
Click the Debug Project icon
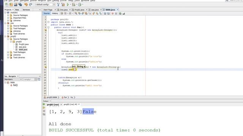pyautogui.click(x=74, y=5)
